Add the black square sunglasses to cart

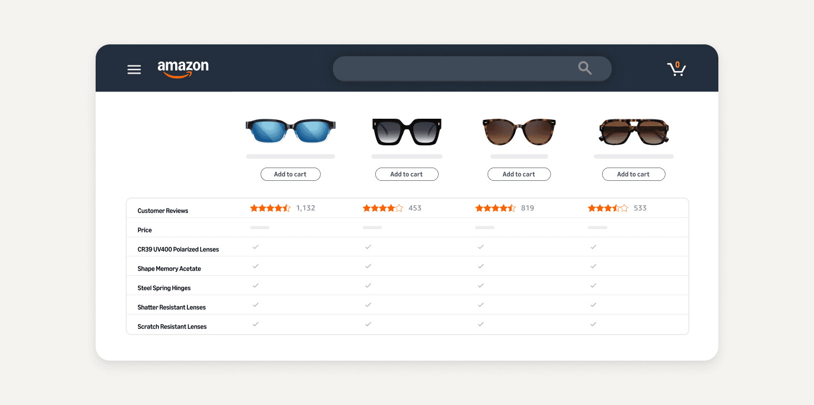[x=407, y=174]
